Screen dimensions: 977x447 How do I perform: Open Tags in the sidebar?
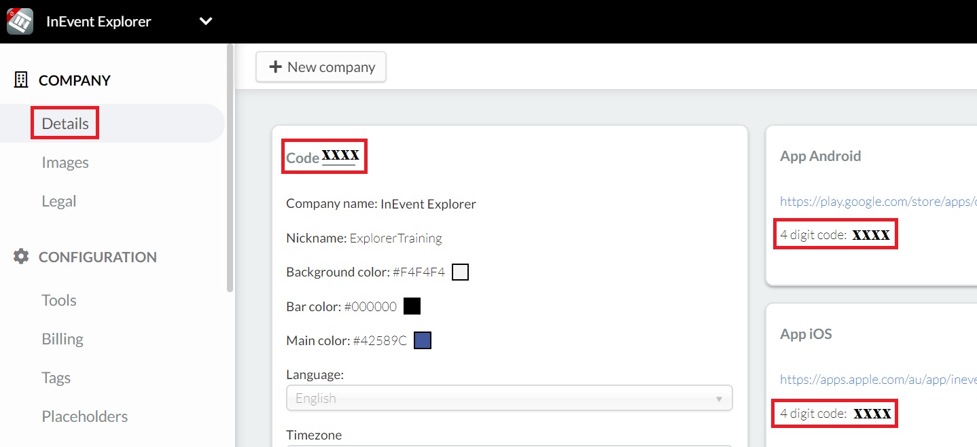coord(56,378)
